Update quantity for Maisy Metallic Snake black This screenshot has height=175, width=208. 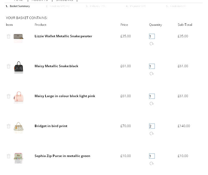tap(152, 74)
